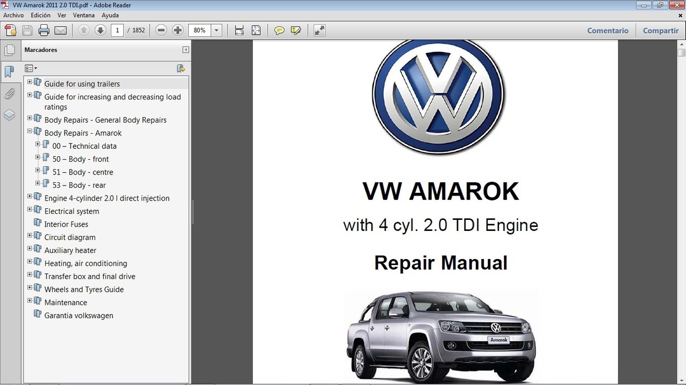Expand Circuit diagram bookmark
The width and height of the screenshot is (686, 385).
point(30,235)
